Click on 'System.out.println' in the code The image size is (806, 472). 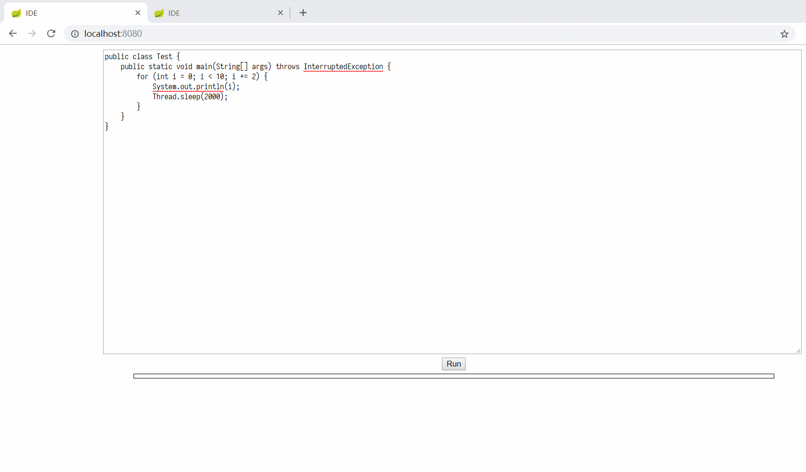(x=188, y=87)
